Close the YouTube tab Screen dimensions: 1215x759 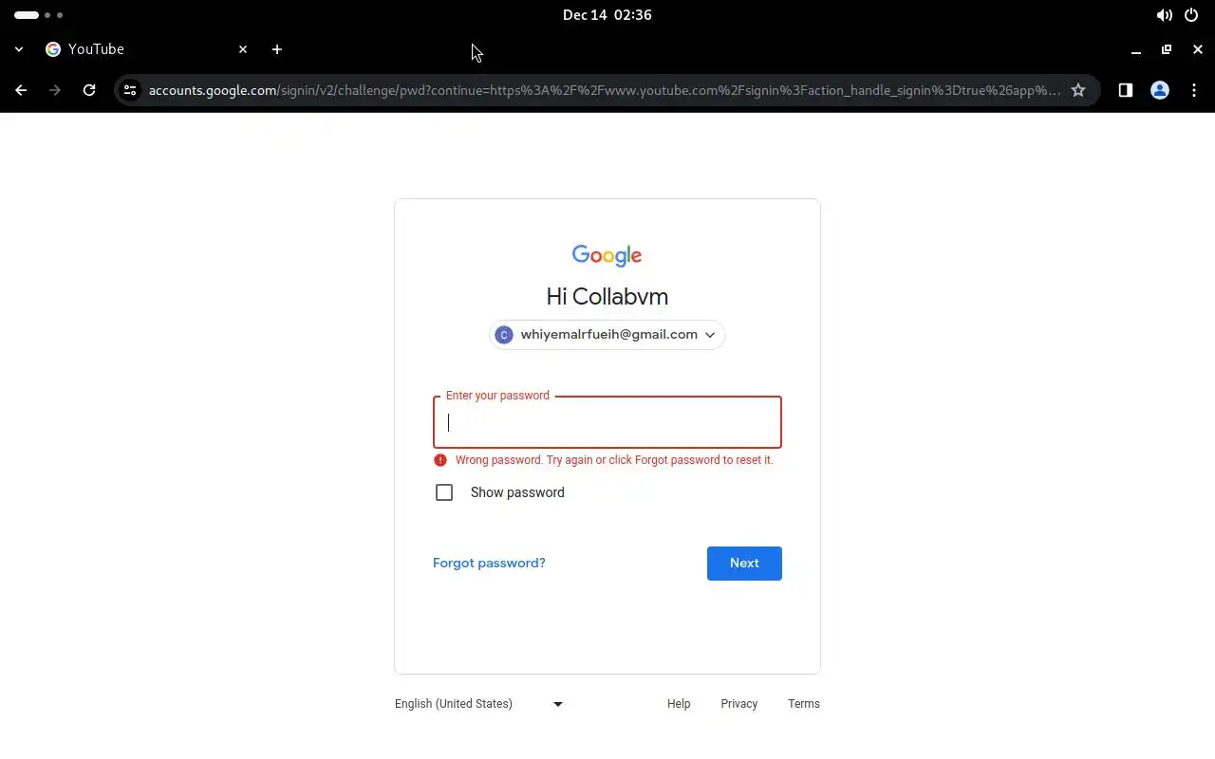pyautogui.click(x=243, y=49)
